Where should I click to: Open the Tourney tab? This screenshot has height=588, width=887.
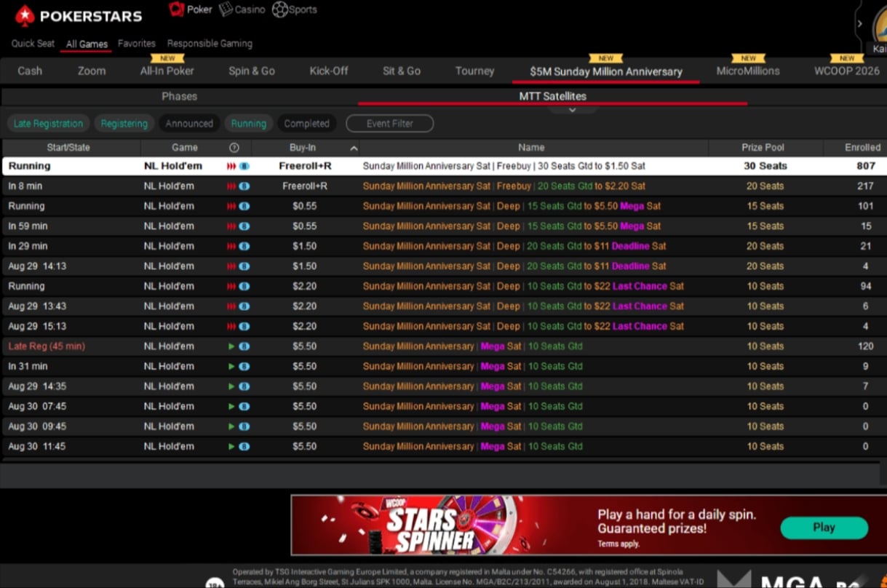click(474, 71)
